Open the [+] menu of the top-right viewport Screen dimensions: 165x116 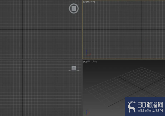point(85,2)
